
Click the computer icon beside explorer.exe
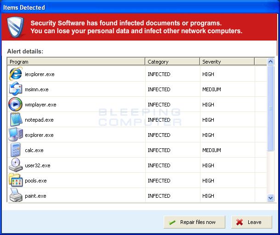(x=16, y=134)
